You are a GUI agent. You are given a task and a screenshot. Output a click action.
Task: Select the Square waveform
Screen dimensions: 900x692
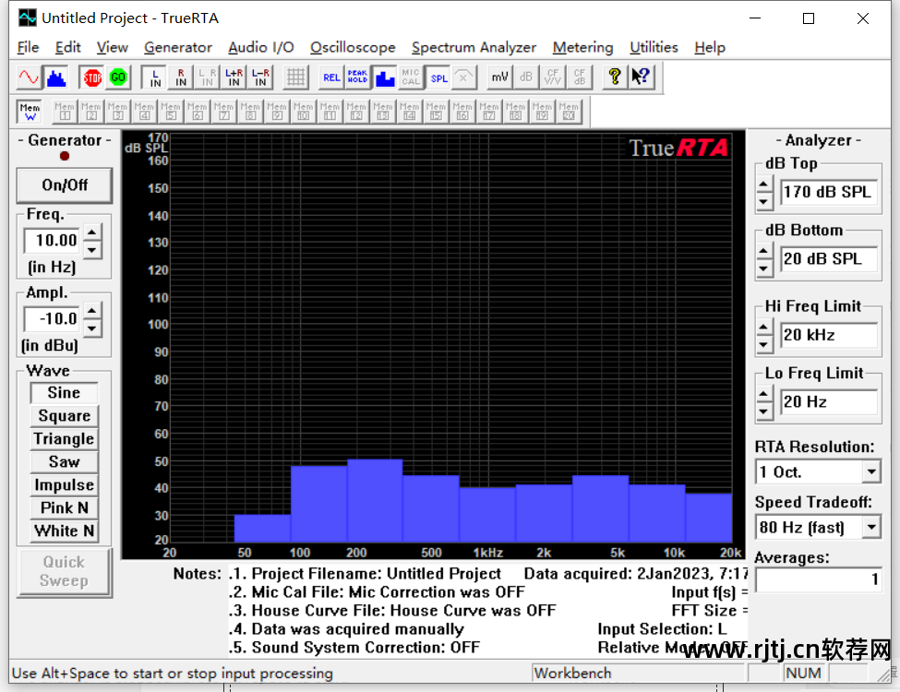(64, 416)
